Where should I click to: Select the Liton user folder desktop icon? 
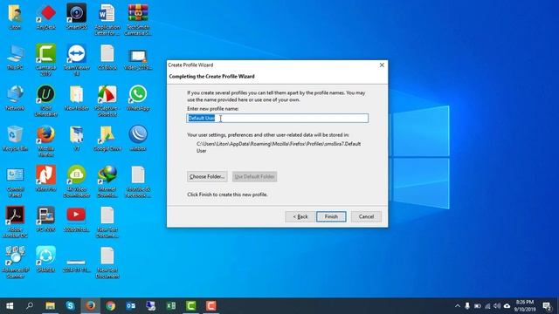15,17
